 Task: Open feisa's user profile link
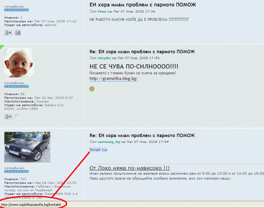pyautogui.click(x=102, y=12)
